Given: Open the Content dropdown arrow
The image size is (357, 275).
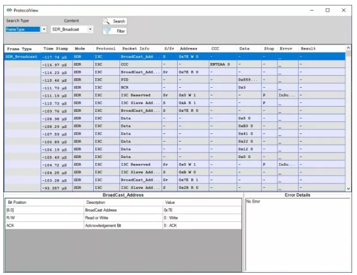Looking at the screenshot, I should pos(90,29).
